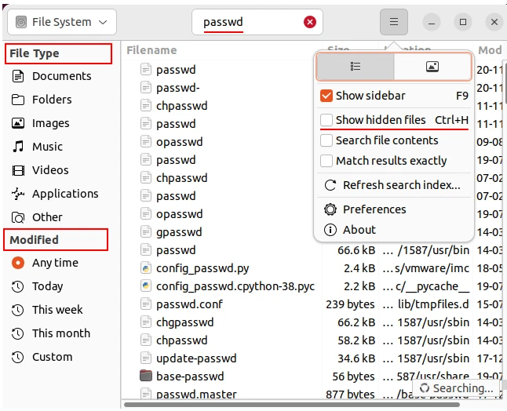Filter results by Other type

point(37,217)
